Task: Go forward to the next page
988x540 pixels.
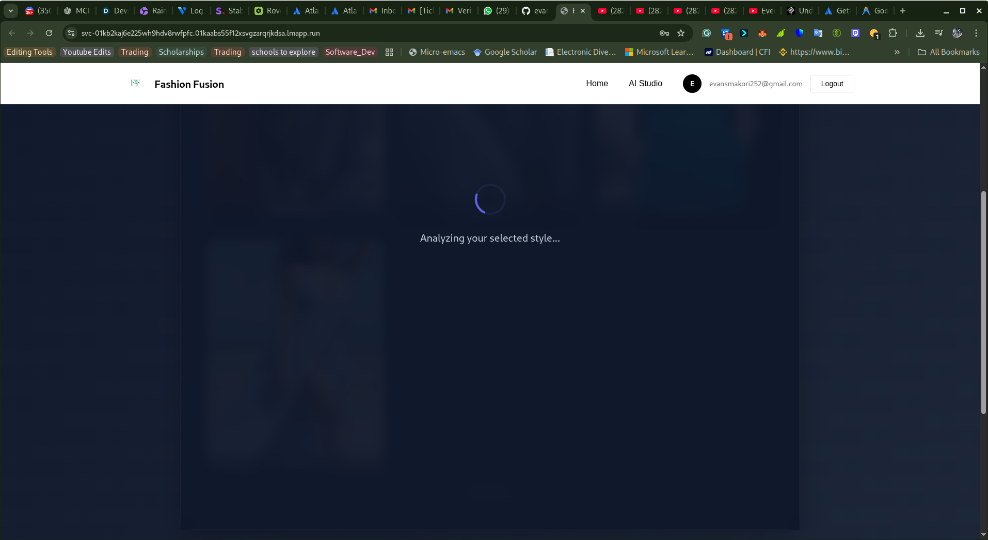Action: tap(30, 33)
